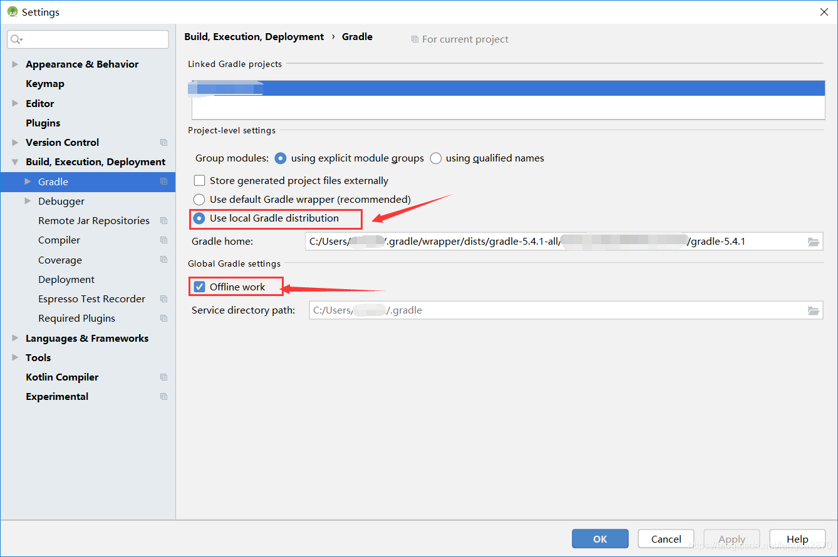Click the search magnifier icon in settings search

[16, 39]
